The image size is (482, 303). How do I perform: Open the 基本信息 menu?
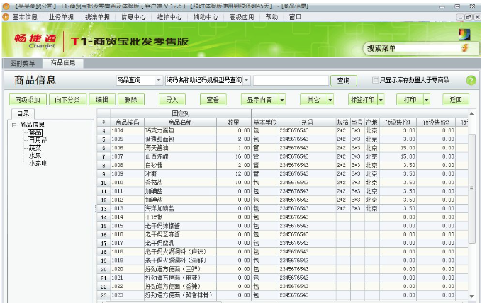pyautogui.click(x=25, y=17)
